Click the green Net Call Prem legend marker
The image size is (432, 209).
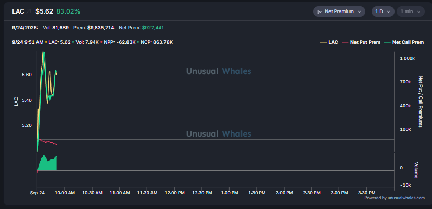coord(387,42)
